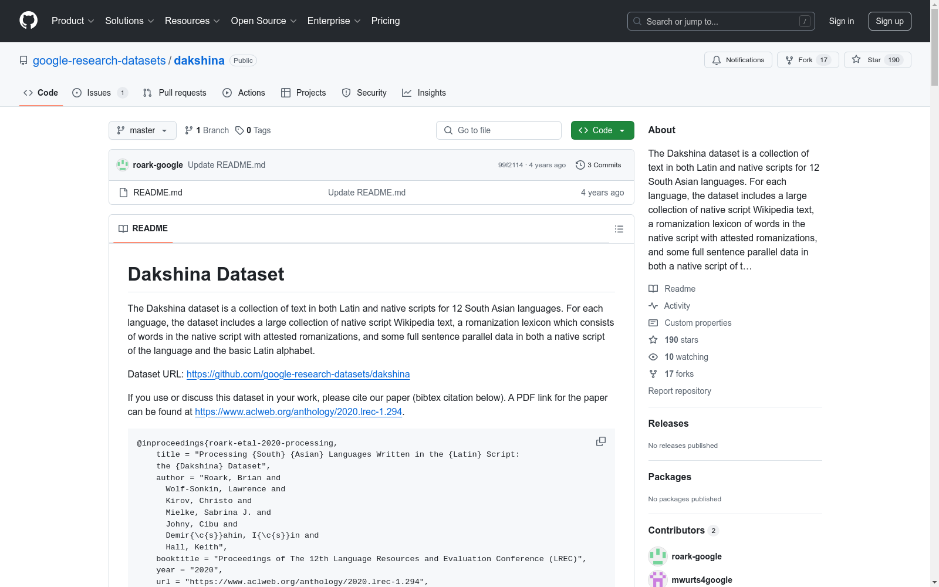Click the Readme book icon in About
Viewport: 939px width, 587px height.
(653, 289)
